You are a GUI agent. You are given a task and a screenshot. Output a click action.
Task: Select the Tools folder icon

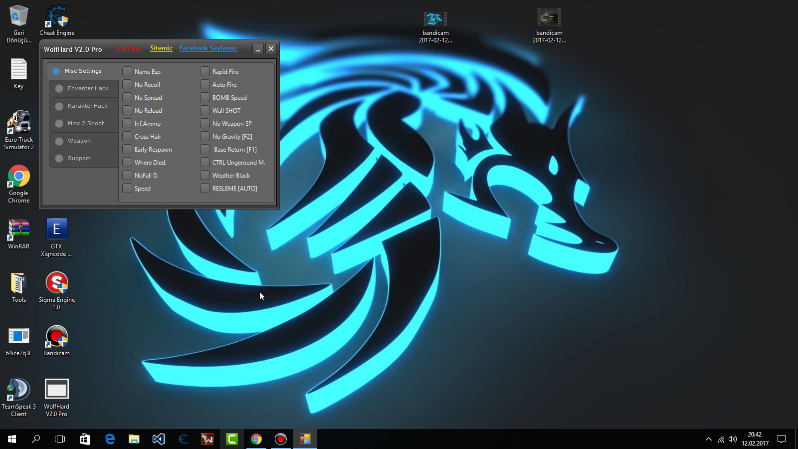19,287
